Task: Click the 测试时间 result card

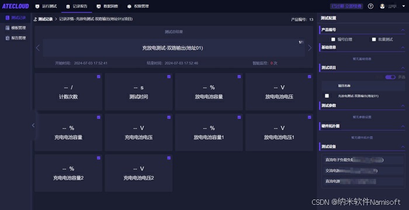Action: pos(138,92)
